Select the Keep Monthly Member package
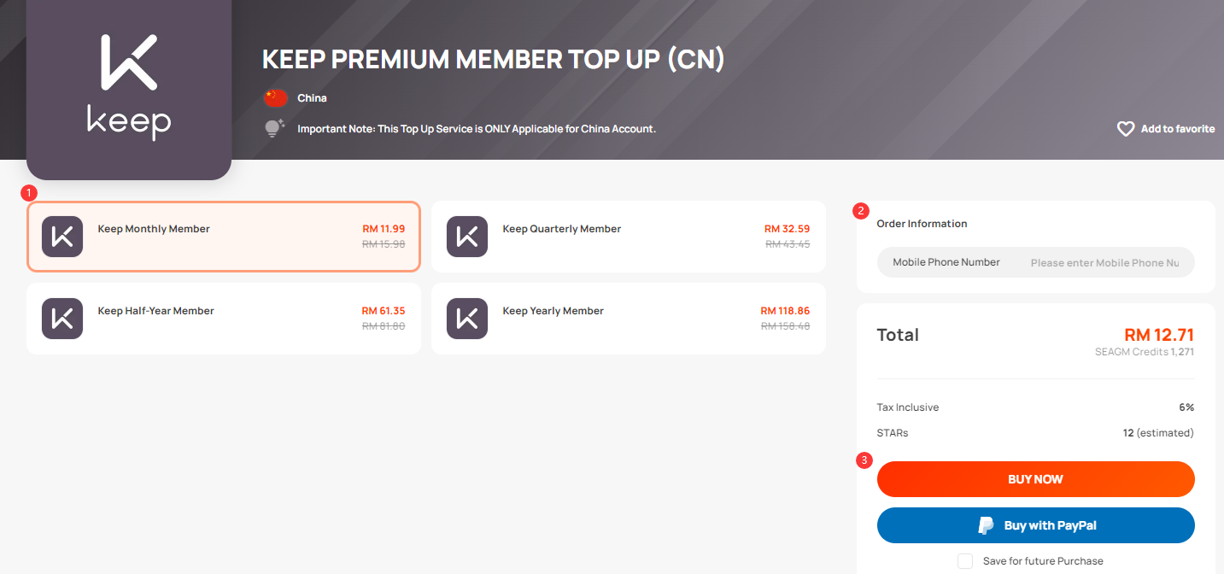Viewport: 1224px width, 574px height. pos(224,237)
